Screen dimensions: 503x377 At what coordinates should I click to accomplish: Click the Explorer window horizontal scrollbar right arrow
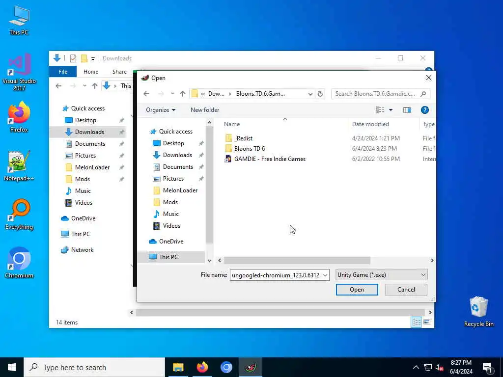click(x=430, y=312)
